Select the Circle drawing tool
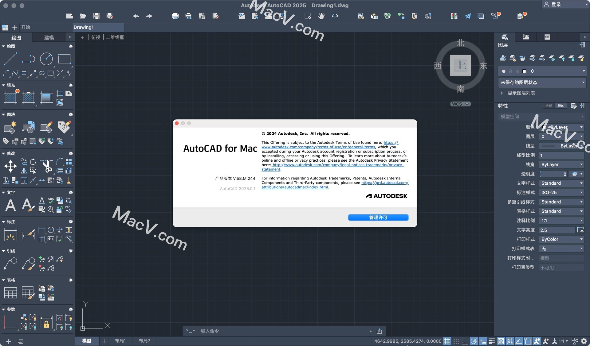 46,59
